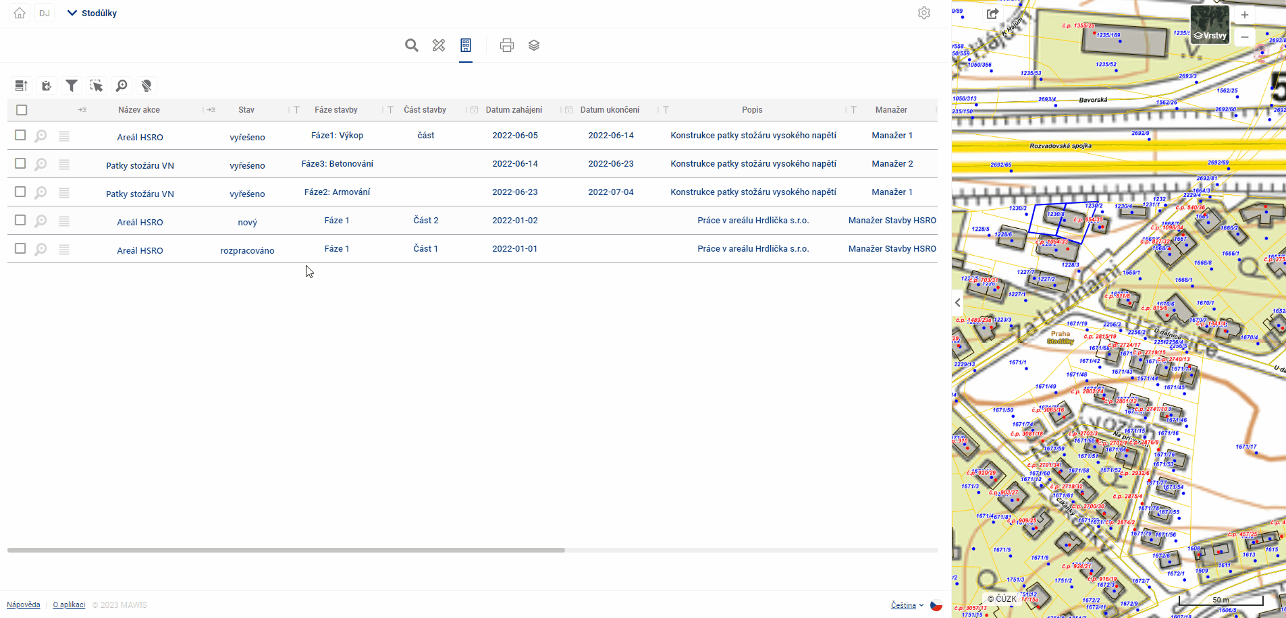This screenshot has width=1286, height=618.
Task: Open settings gear icon
Action: click(x=923, y=13)
